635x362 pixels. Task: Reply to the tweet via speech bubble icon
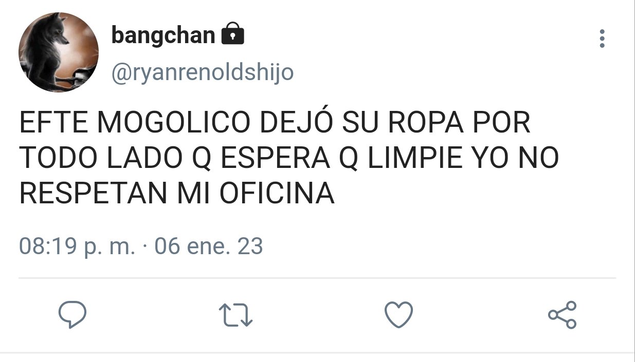[x=71, y=315]
